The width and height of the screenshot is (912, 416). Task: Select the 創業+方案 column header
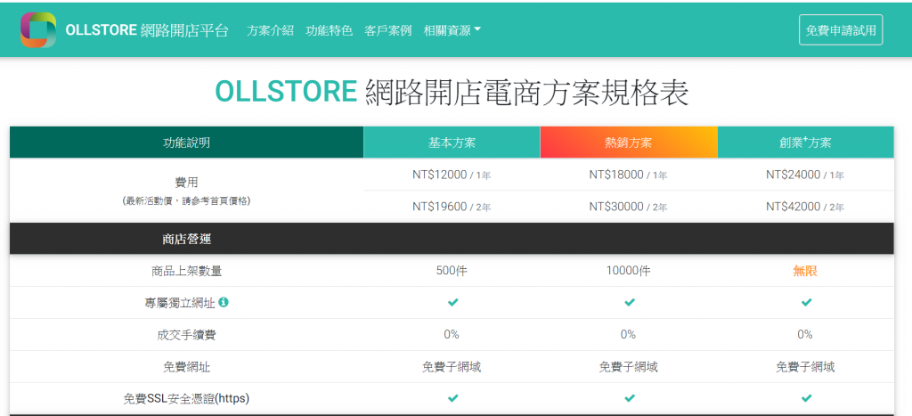coord(805,143)
